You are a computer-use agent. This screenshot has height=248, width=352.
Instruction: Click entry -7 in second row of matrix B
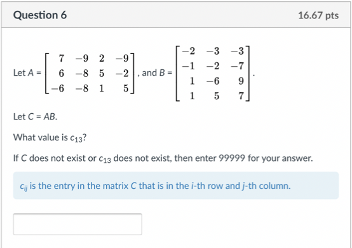click(x=237, y=66)
